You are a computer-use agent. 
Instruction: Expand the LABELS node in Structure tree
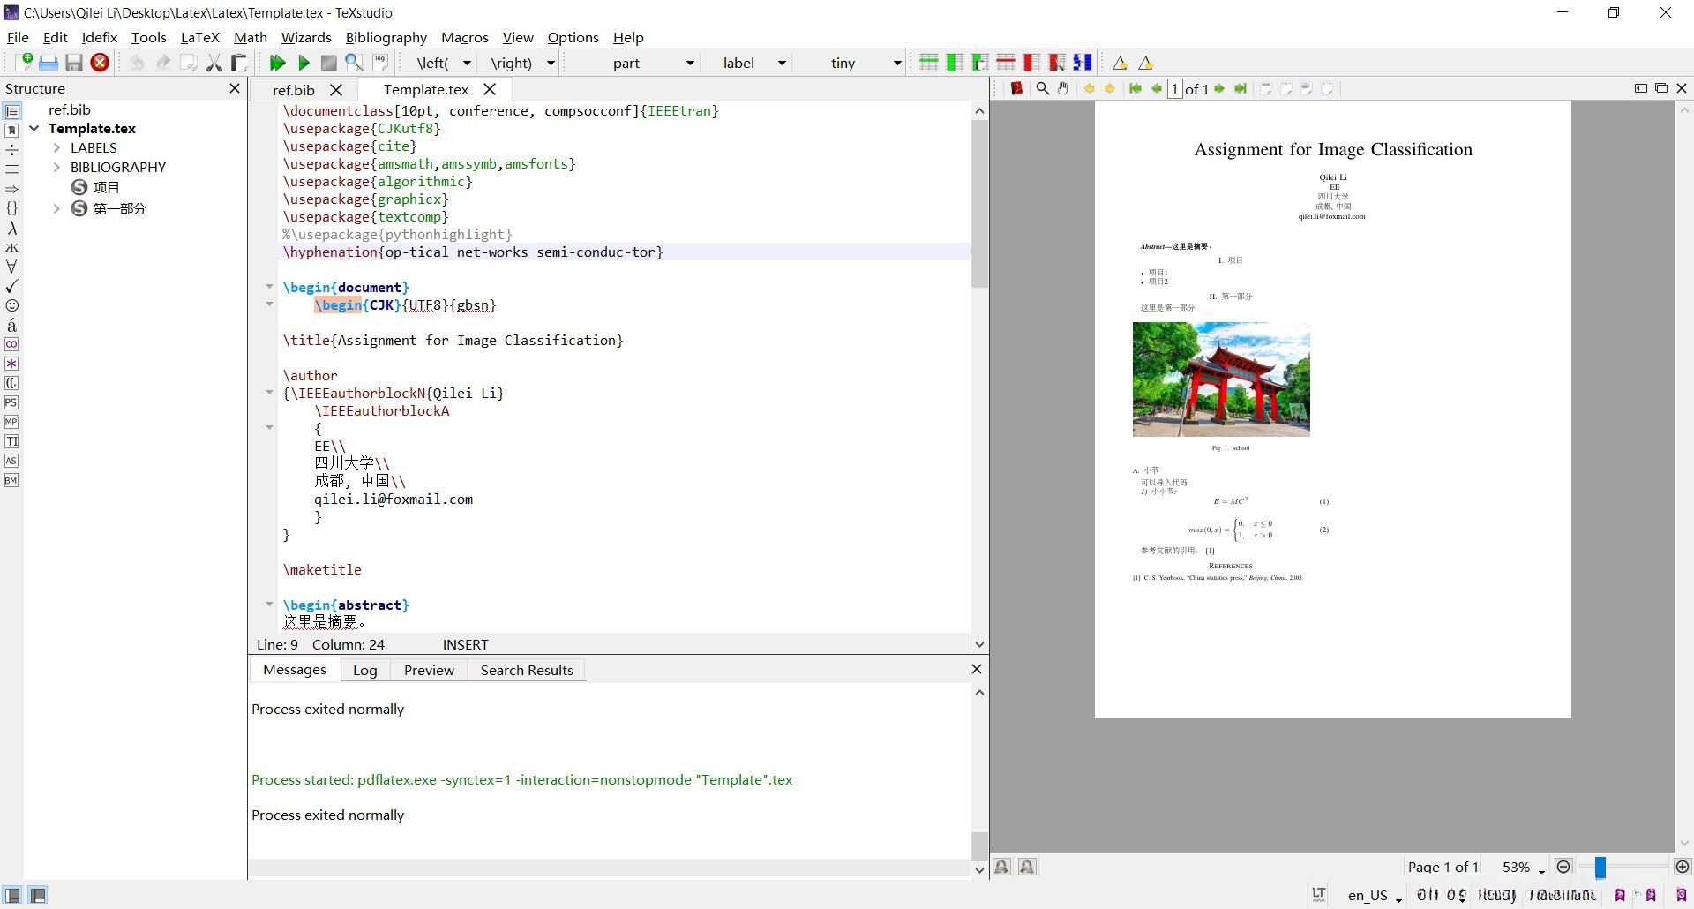(x=56, y=147)
